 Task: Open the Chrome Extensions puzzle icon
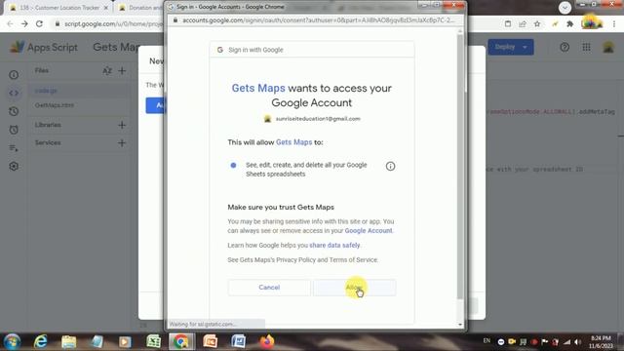tap(569, 23)
